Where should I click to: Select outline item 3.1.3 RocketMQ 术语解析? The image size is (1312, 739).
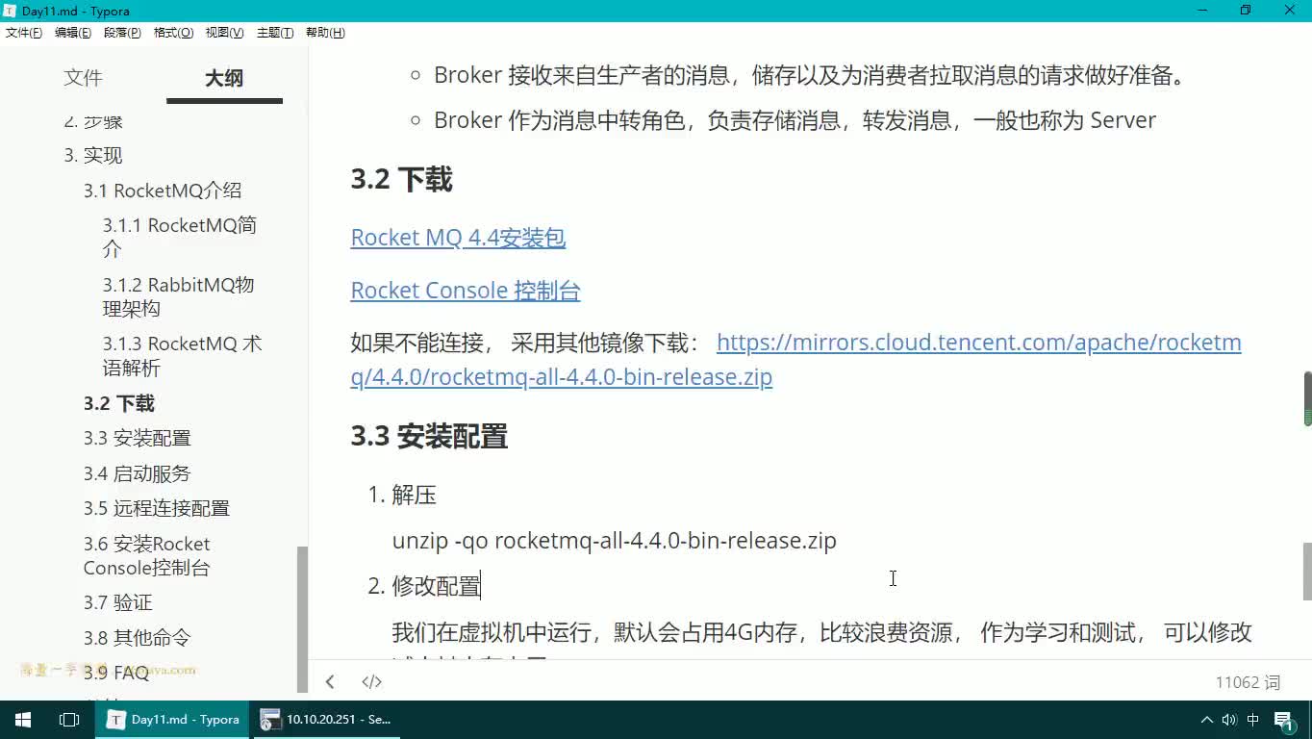(182, 356)
